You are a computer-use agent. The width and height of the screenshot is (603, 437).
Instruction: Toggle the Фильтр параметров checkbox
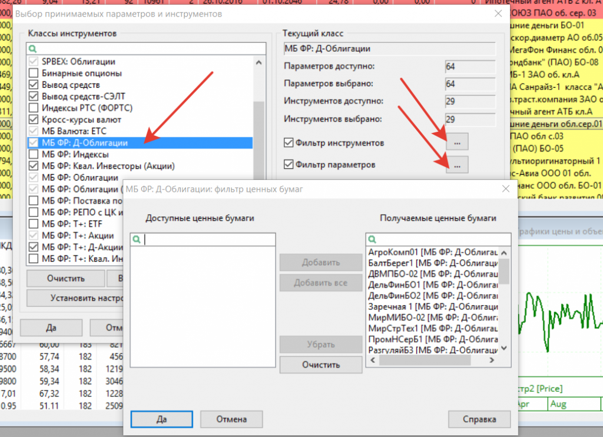pos(289,165)
